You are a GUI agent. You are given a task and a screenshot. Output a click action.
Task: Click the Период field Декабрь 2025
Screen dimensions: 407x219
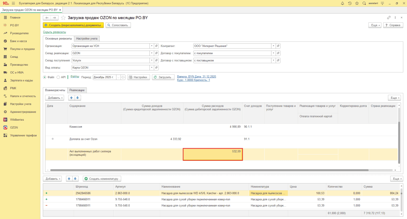pos(105,77)
